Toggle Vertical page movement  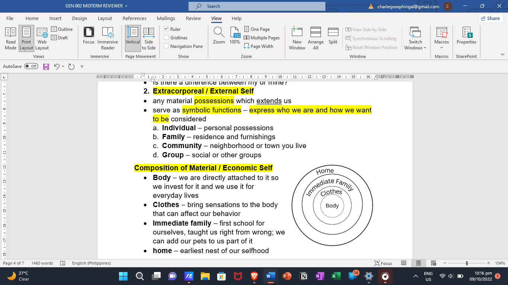pyautogui.click(x=133, y=38)
